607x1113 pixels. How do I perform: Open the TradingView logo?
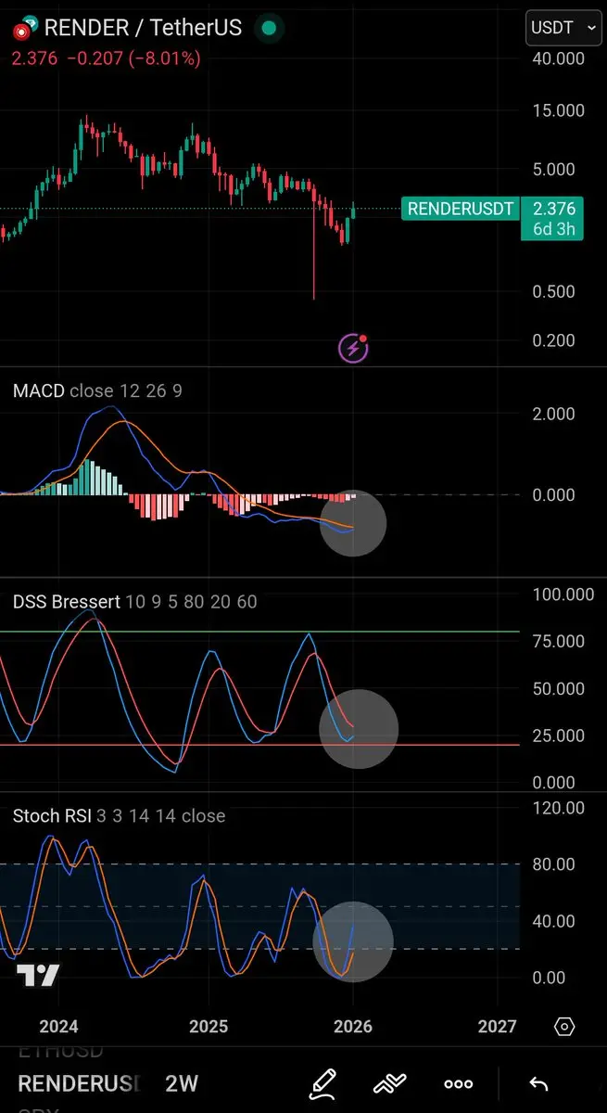tap(39, 976)
